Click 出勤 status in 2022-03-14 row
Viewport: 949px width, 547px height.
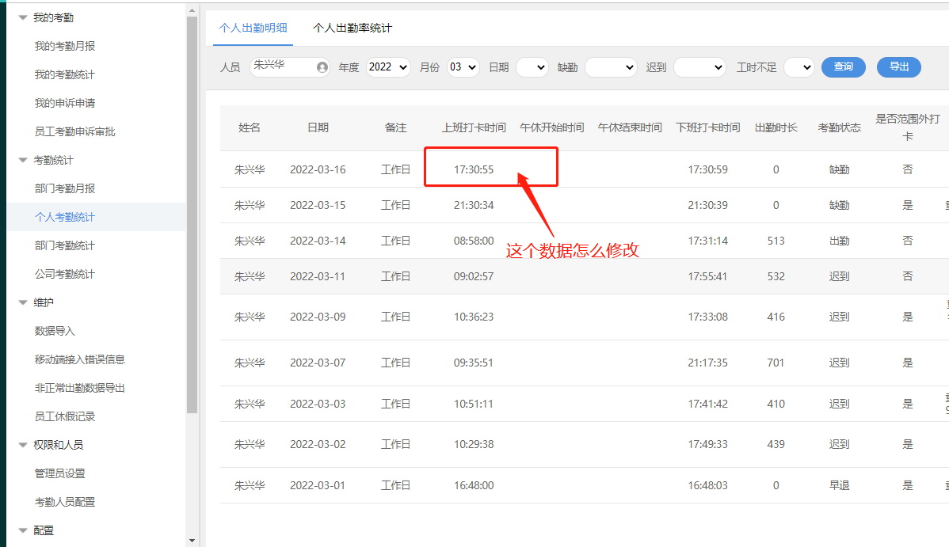point(840,241)
